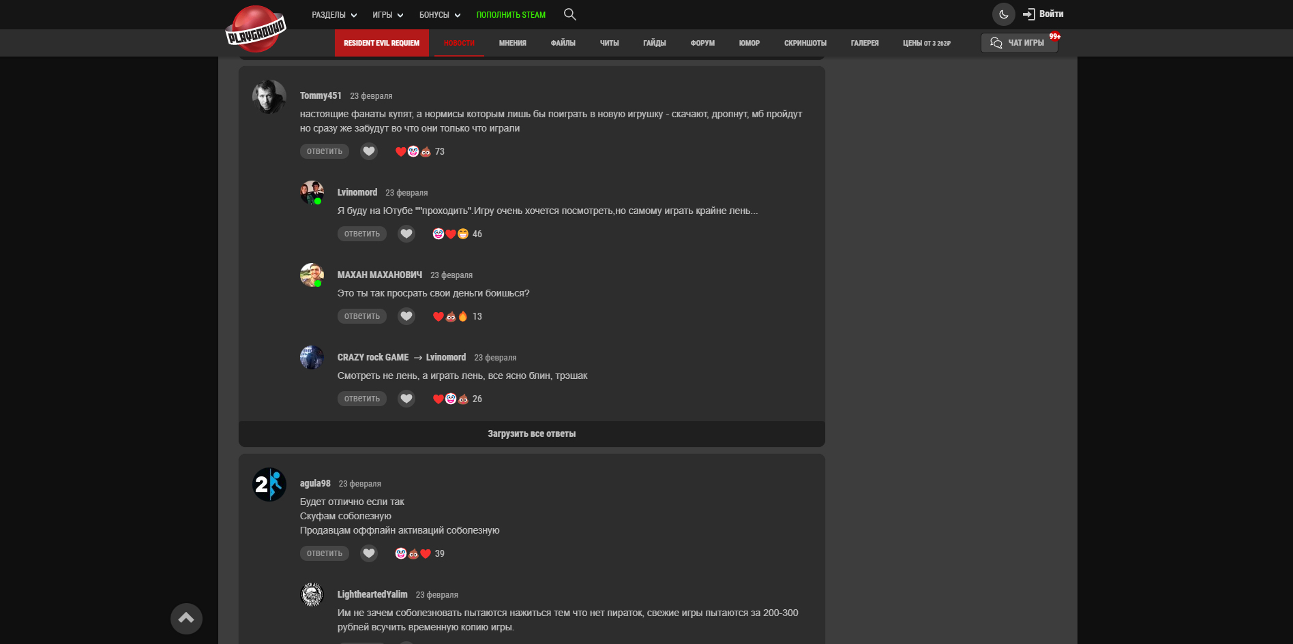Expand the Бонусы dropdown menu
This screenshot has width=1293, height=644.
tap(440, 15)
